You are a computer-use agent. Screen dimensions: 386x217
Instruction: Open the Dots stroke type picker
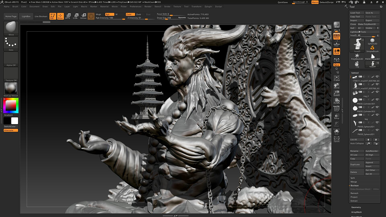tap(11, 43)
